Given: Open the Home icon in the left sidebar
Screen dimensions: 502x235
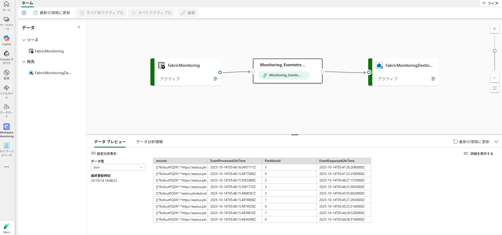Looking at the screenshot, I should (x=7, y=6).
